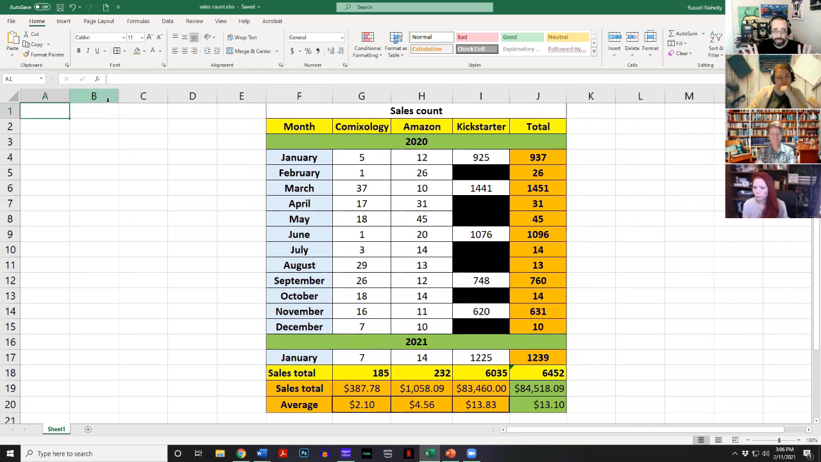This screenshot has width=821, height=462.
Task: Apply the Neutral cell style
Action: tap(568, 37)
